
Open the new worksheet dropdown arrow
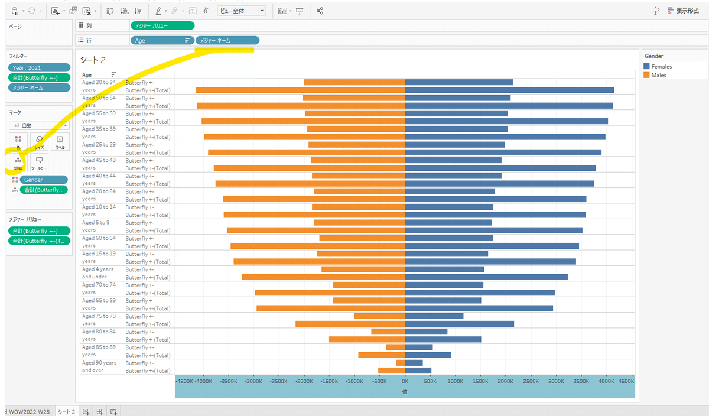coord(63,11)
